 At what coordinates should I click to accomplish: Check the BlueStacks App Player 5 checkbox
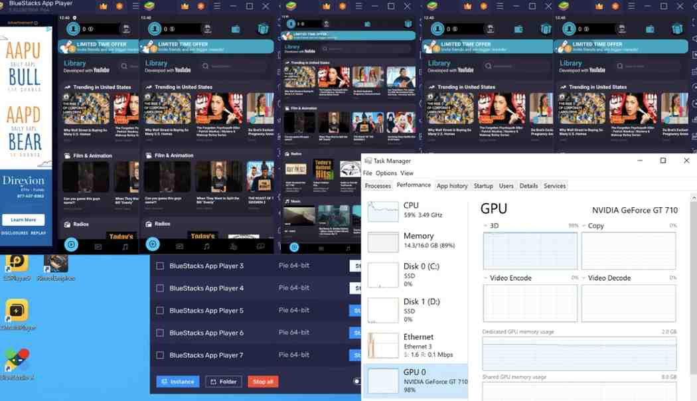[160, 310]
